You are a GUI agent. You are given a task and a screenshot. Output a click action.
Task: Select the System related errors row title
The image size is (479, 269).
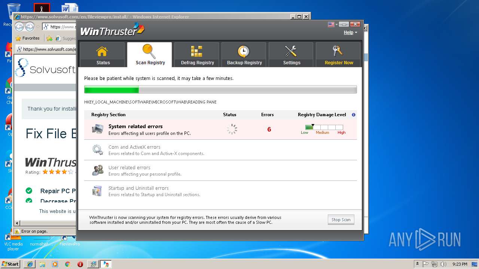point(135,126)
